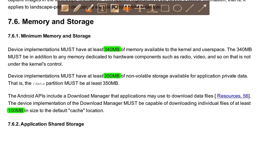Click the highlighted 340MB text
Screen dimensions: 267x150
click(x=112, y=49)
